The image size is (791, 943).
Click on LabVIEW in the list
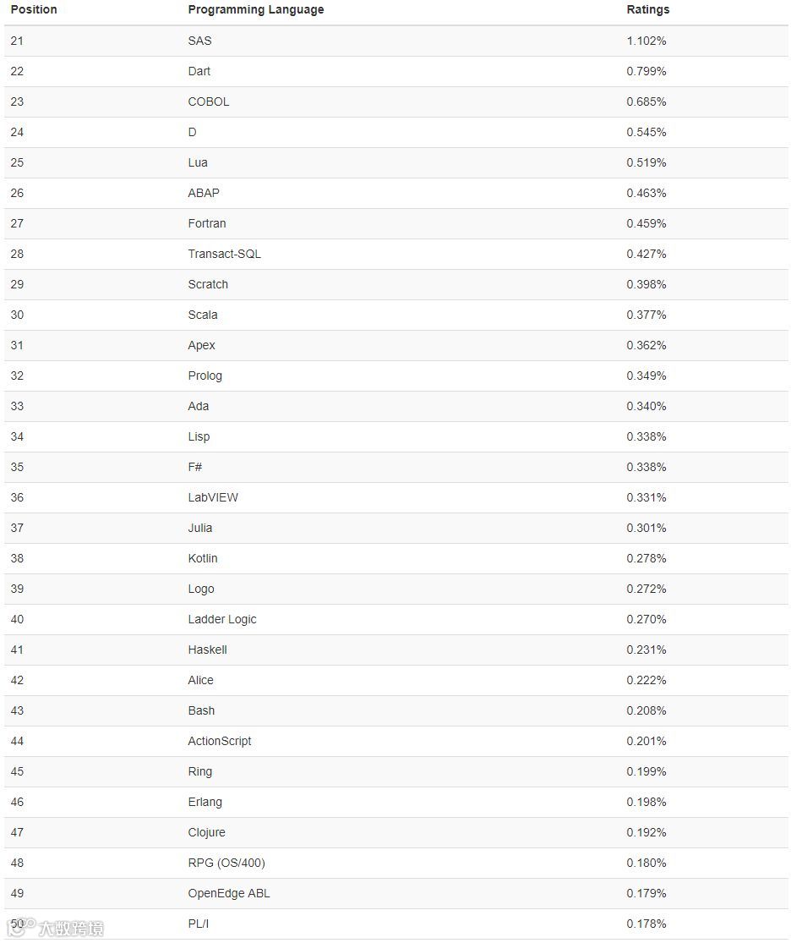coord(213,497)
